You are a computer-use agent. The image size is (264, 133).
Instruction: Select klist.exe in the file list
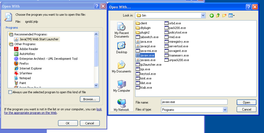(143, 83)
